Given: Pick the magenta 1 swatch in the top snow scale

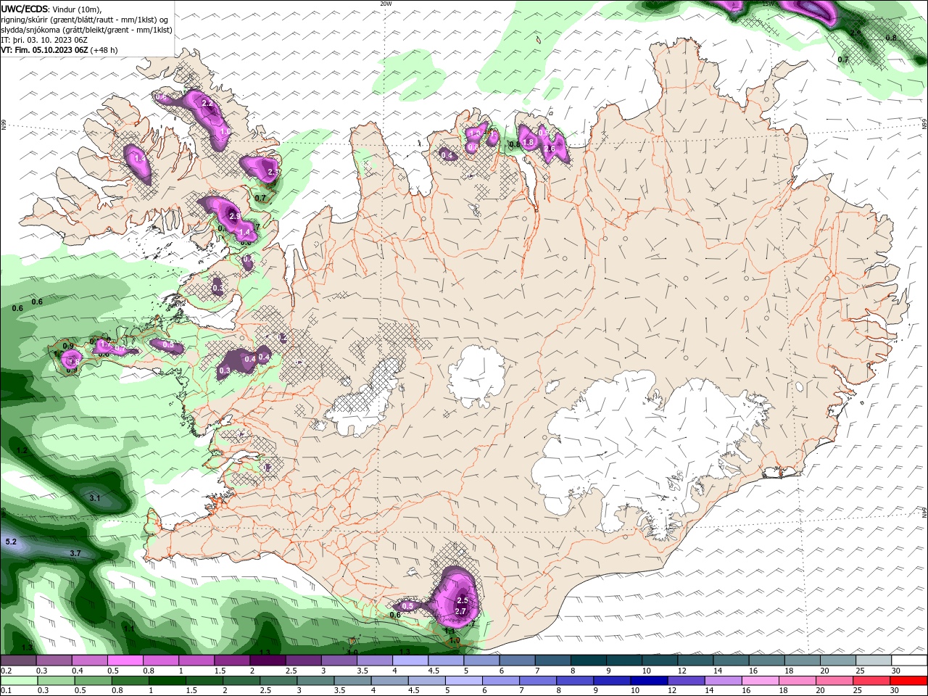Looking at the screenshot, I should tap(196, 660).
